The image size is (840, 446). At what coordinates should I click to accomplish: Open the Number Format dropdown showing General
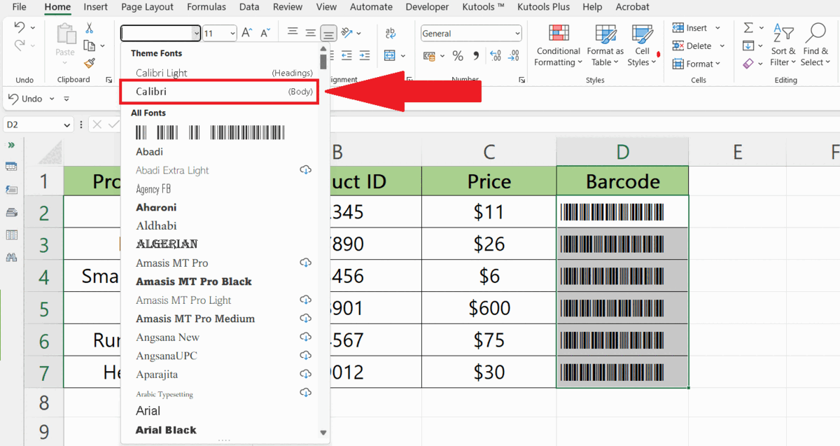pyautogui.click(x=470, y=33)
